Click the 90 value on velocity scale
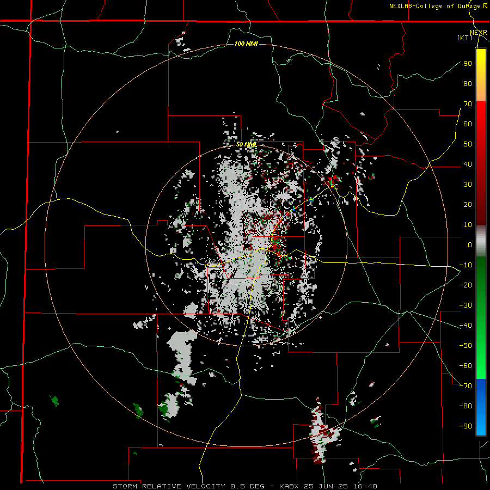Viewport: 490px width, 490px height. point(468,64)
